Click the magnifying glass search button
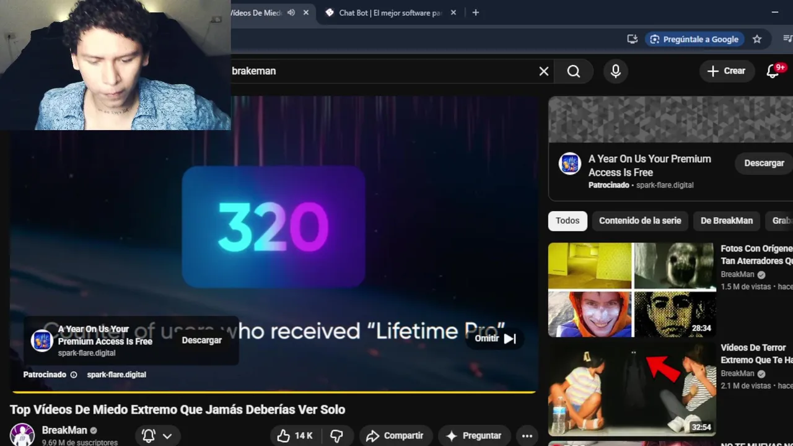793x446 pixels. point(574,71)
